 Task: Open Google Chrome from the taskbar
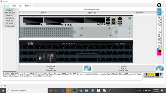[81, 91]
